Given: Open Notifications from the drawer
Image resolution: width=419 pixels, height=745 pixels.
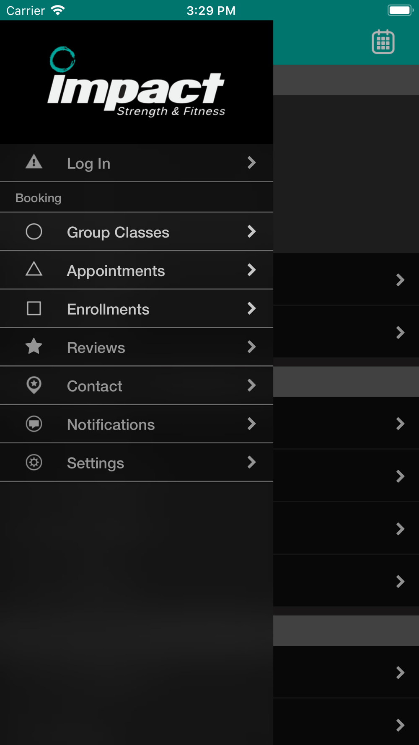Looking at the screenshot, I should coord(137,424).
